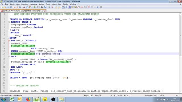This screenshot has width=182, height=102.
Task: Toggle INS insert mode in status bar
Action: [x=177, y=95]
